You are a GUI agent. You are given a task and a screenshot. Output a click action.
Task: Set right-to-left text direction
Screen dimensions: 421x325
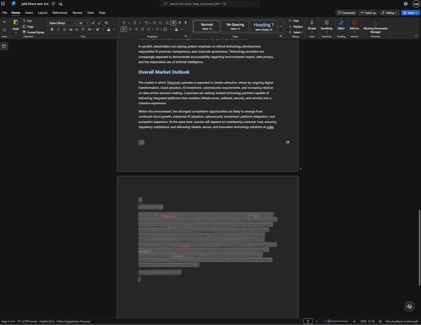(x=179, y=23)
